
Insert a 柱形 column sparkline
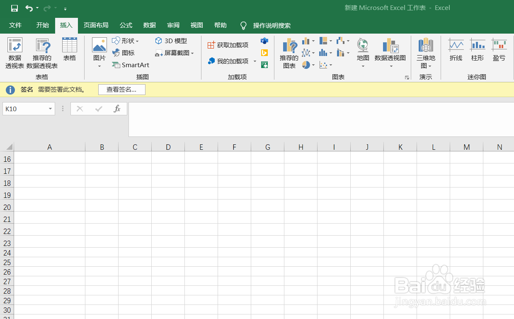478,50
